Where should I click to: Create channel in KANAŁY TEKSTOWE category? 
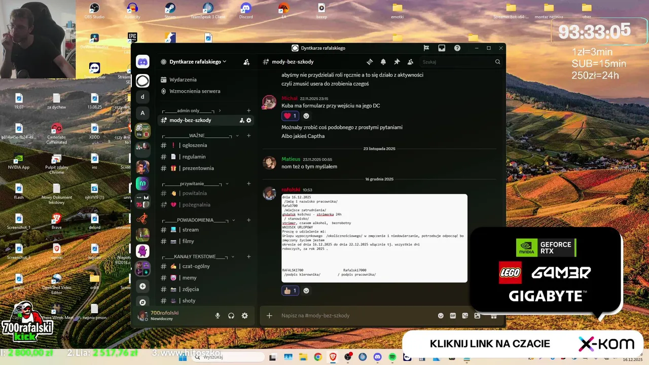(248, 257)
